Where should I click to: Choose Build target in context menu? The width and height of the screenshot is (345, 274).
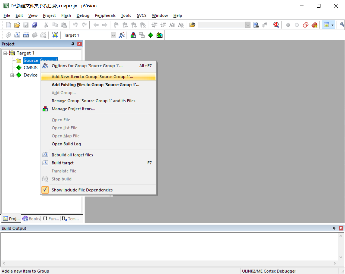98,163
